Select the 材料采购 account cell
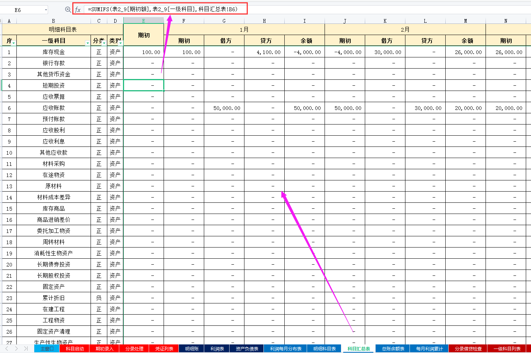Viewport: 531px width, 353px height. coord(54,164)
